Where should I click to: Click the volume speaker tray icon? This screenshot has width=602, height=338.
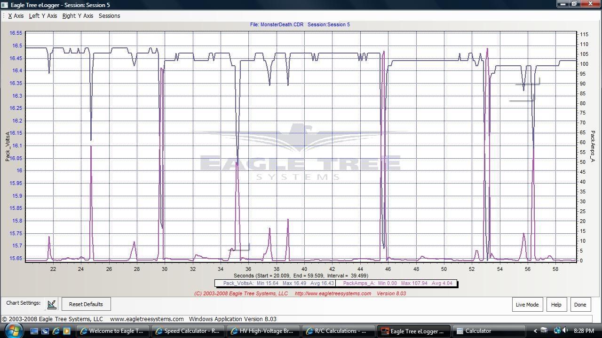point(565,330)
